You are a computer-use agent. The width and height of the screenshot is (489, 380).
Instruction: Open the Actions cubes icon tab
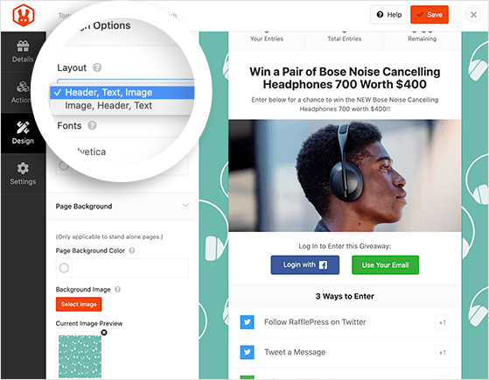coord(23,92)
